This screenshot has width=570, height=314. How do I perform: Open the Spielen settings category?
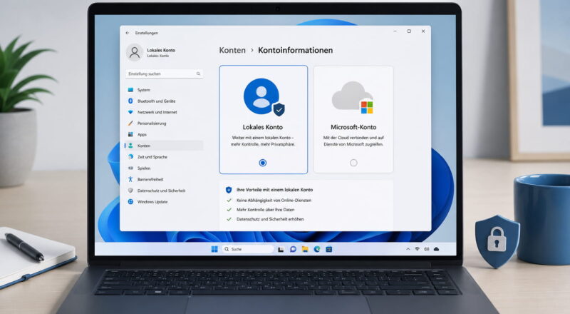click(x=164, y=168)
